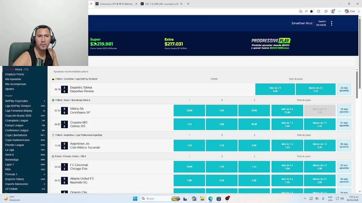The height and width of the screenshot is (203, 362).
Task: Bet on draw 1.01 for Vitória vs Corinthians
Action: (222, 111)
